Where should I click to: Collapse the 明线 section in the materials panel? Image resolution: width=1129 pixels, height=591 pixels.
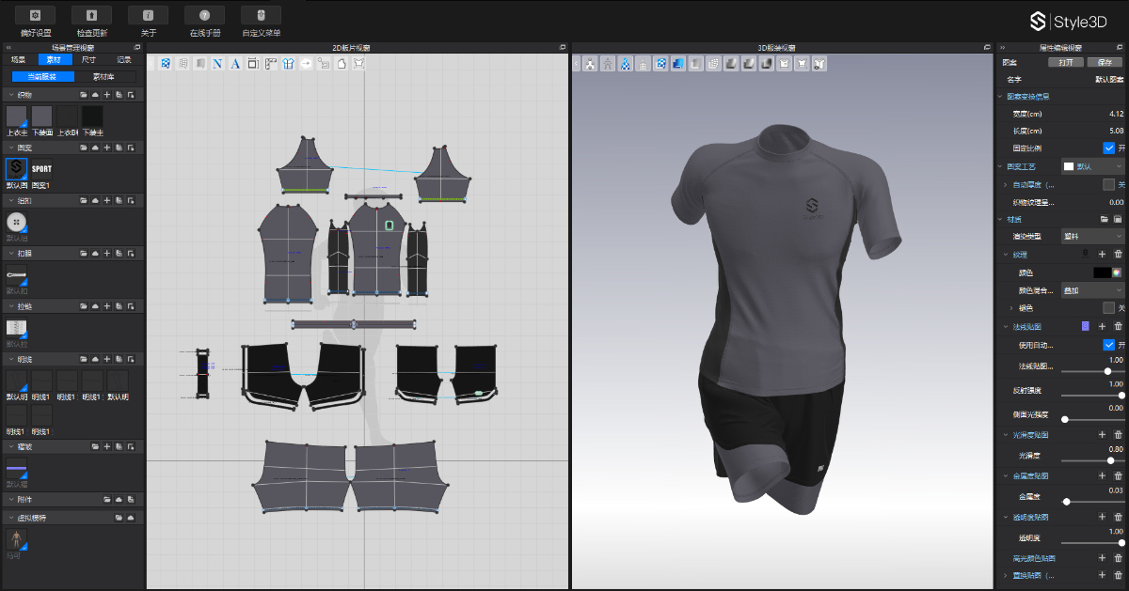point(9,360)
